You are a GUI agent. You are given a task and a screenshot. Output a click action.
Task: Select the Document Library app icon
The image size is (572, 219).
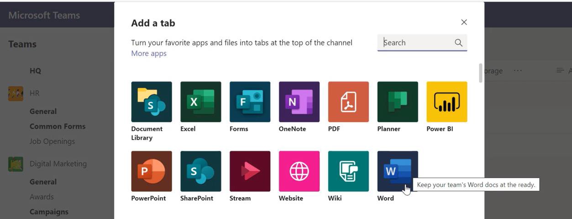[152, 102]
